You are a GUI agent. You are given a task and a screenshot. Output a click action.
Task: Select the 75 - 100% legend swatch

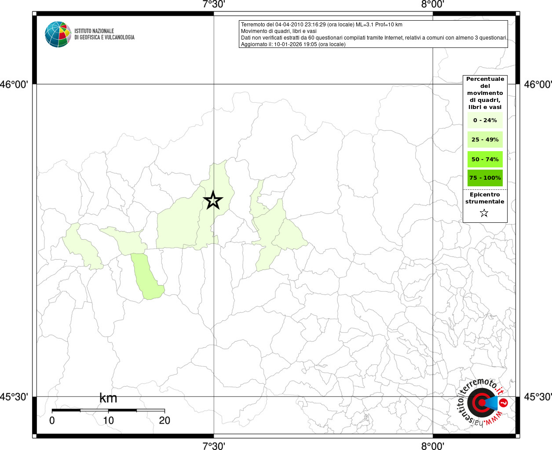[485, 178]
